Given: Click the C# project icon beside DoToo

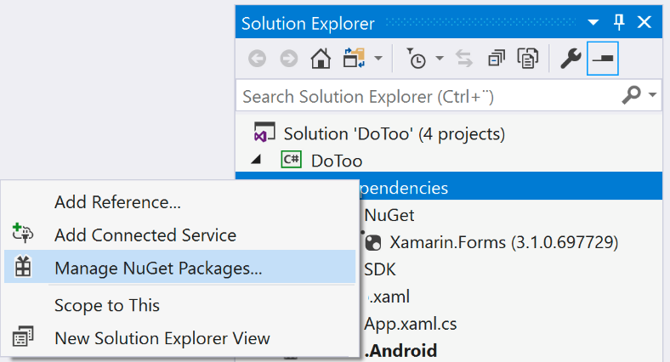Looking at the screenshot, I should point(291,160).
